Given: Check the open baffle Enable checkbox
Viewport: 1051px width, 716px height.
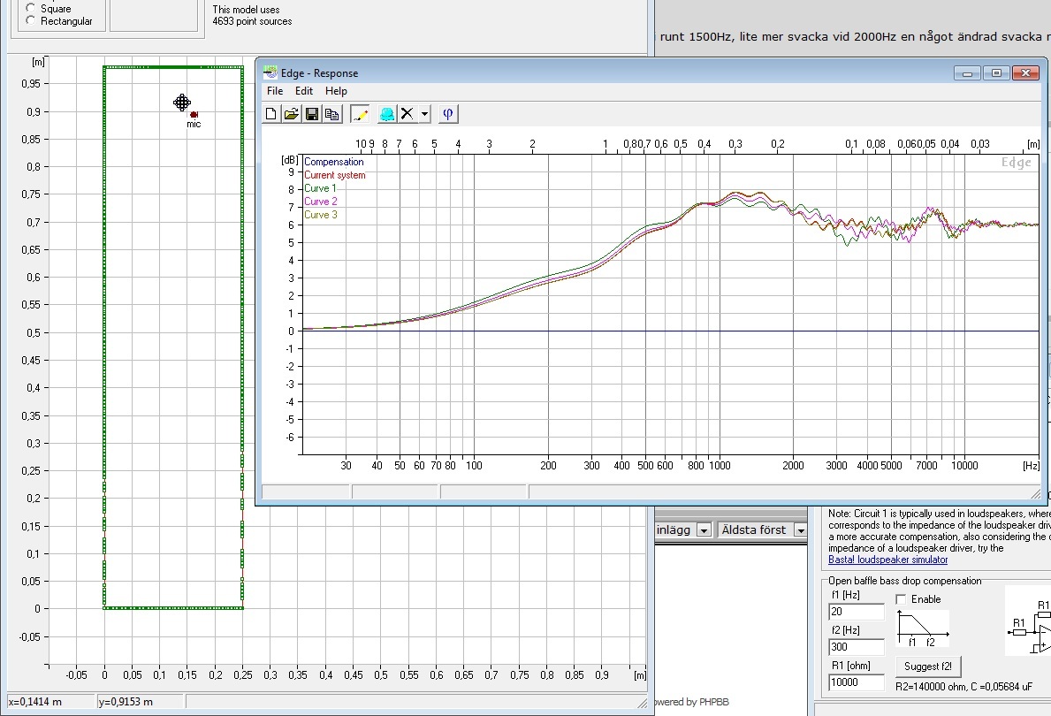Looking at the screenshot, I should [x=902, y=599].
